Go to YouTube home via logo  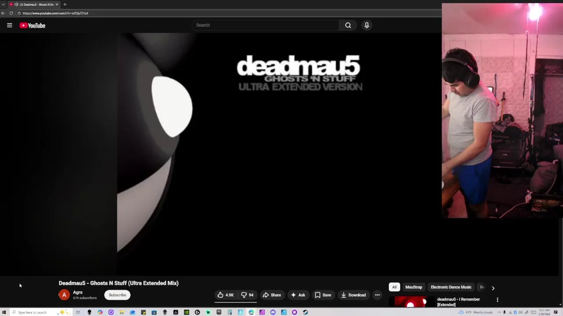[32, 25]
